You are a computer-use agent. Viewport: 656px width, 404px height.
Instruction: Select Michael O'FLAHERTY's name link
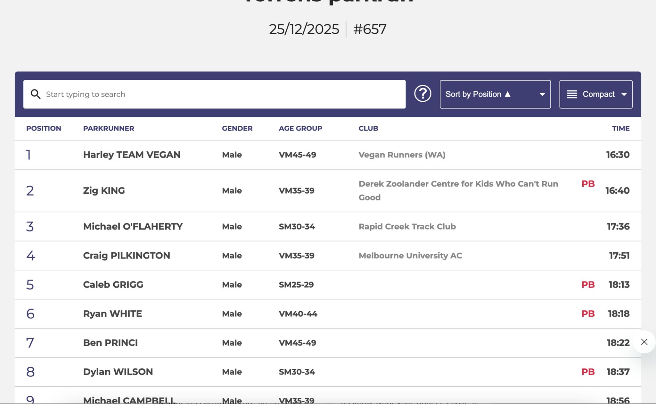(133, 226)
